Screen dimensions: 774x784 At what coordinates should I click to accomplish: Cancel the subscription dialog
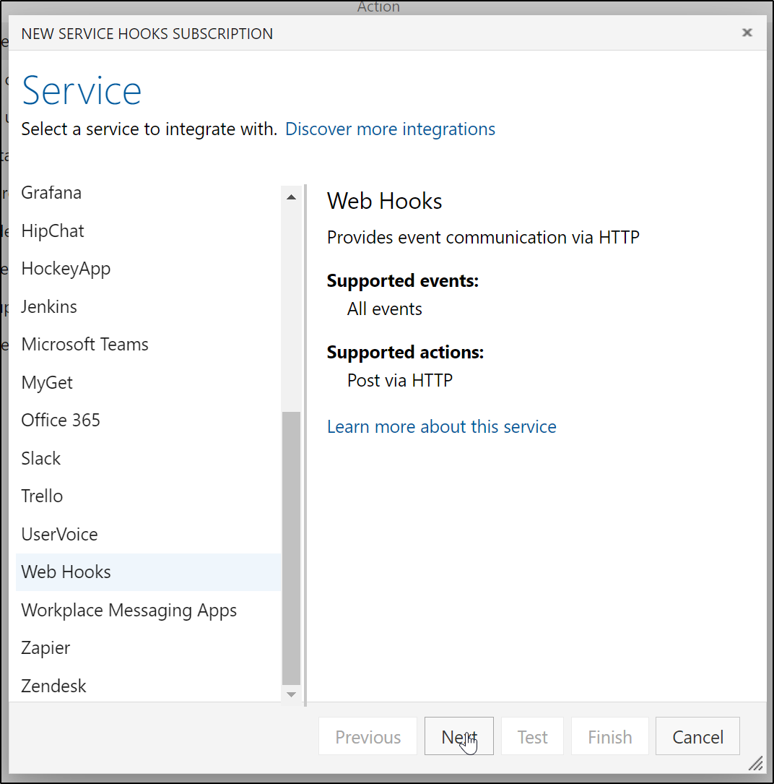point(697,736)
